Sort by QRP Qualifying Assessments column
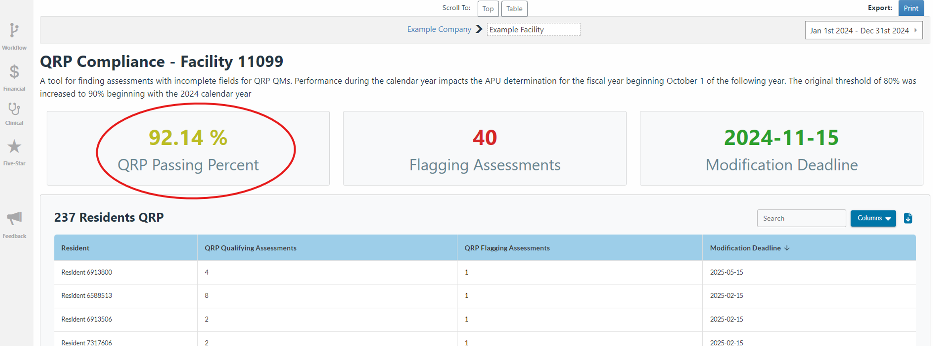933x346 pixels. coord(250,248)
